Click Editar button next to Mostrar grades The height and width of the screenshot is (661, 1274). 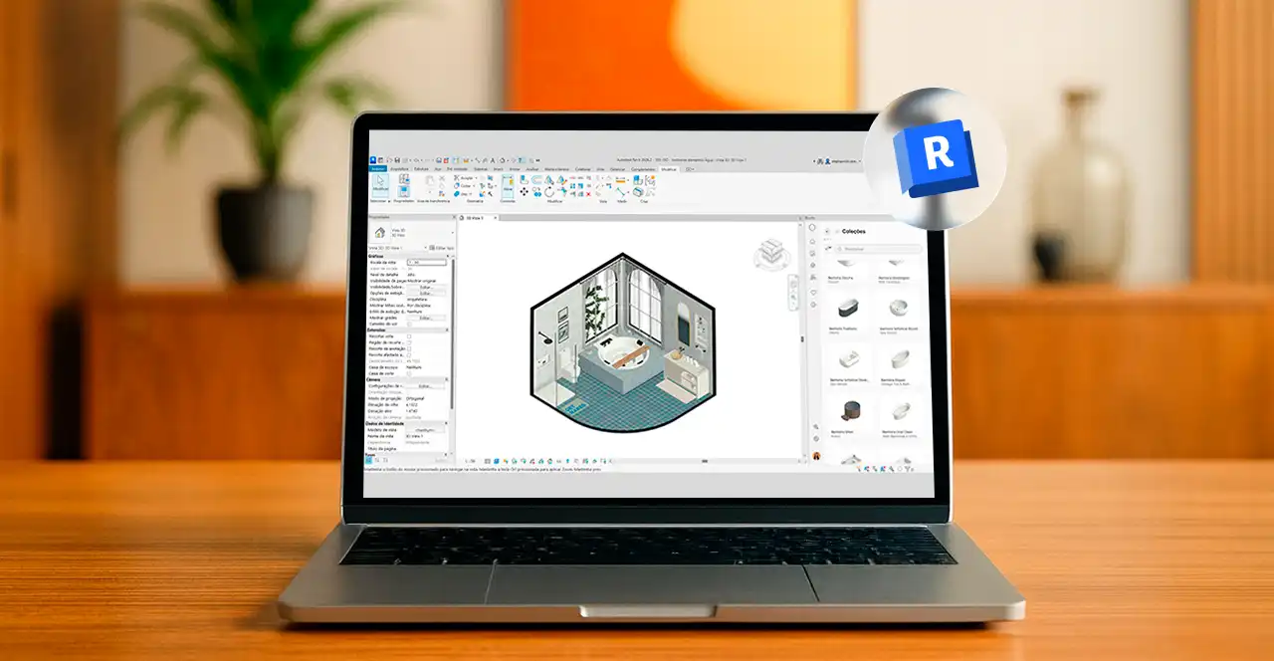click(426, 318)
